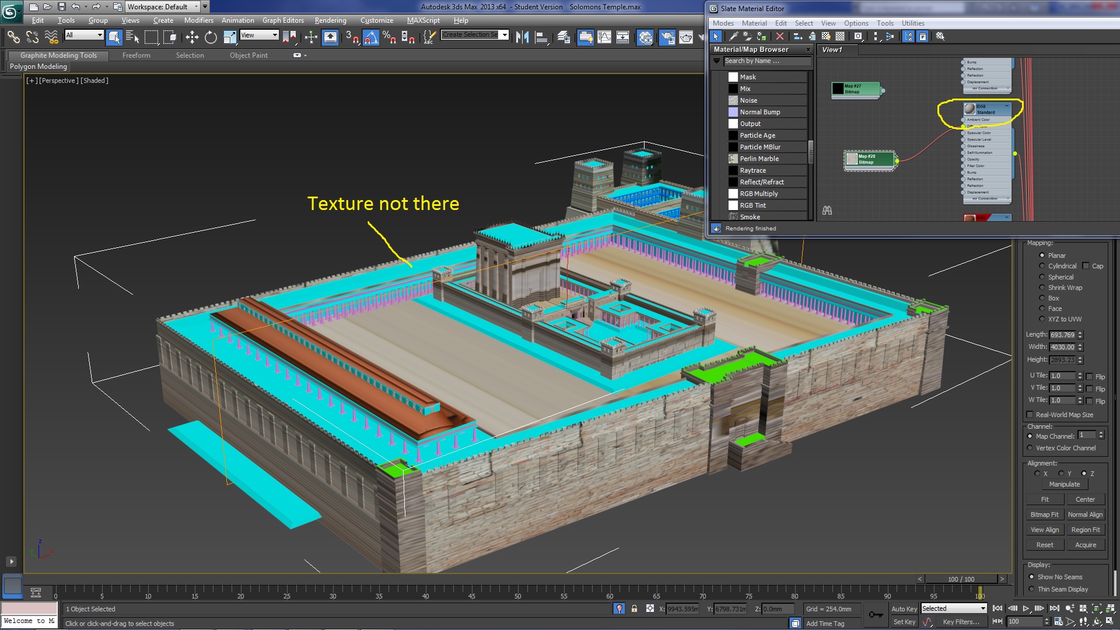Delete selected node with the red X icon
The image size is (1120, 630).
coord(781,36)
